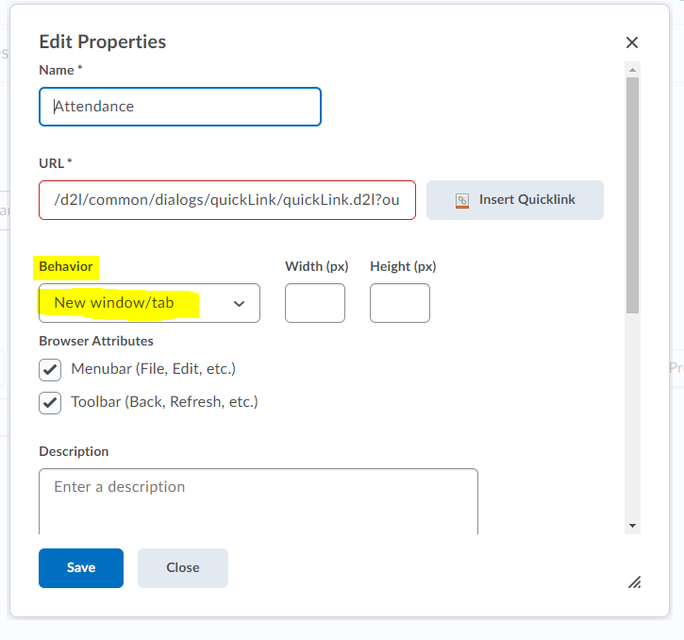
Task: Toggle the Toolbar checkbox
Action: [50, 403]
